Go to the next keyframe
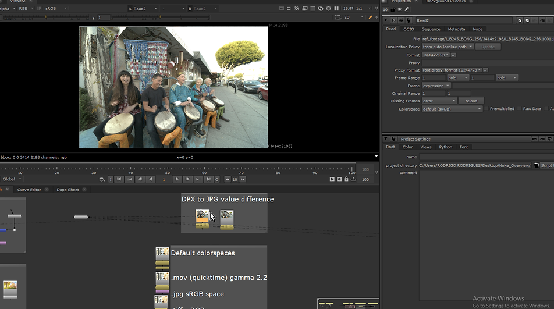Viewport: 554px width, 309px height. (198, 179)
